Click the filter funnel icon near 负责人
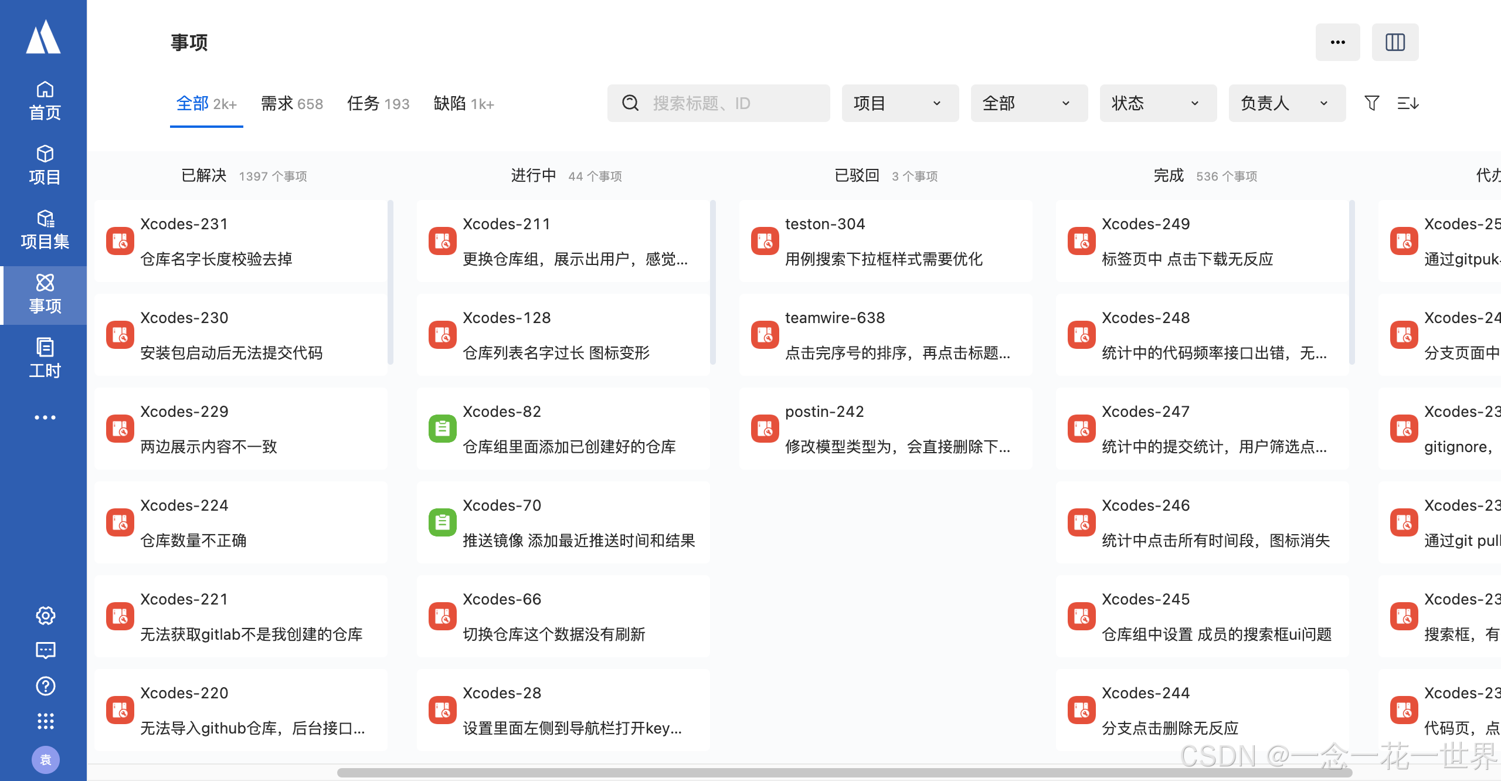 (x=1371, y=103)
